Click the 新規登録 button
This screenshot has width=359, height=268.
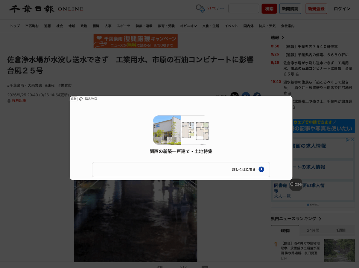tap(316, 9)
